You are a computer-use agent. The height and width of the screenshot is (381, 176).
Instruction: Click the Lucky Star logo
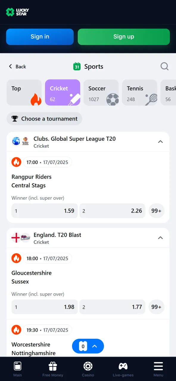[17, 12]
